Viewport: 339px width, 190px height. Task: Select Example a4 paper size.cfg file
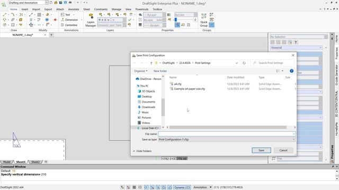(x=190, y=89)
